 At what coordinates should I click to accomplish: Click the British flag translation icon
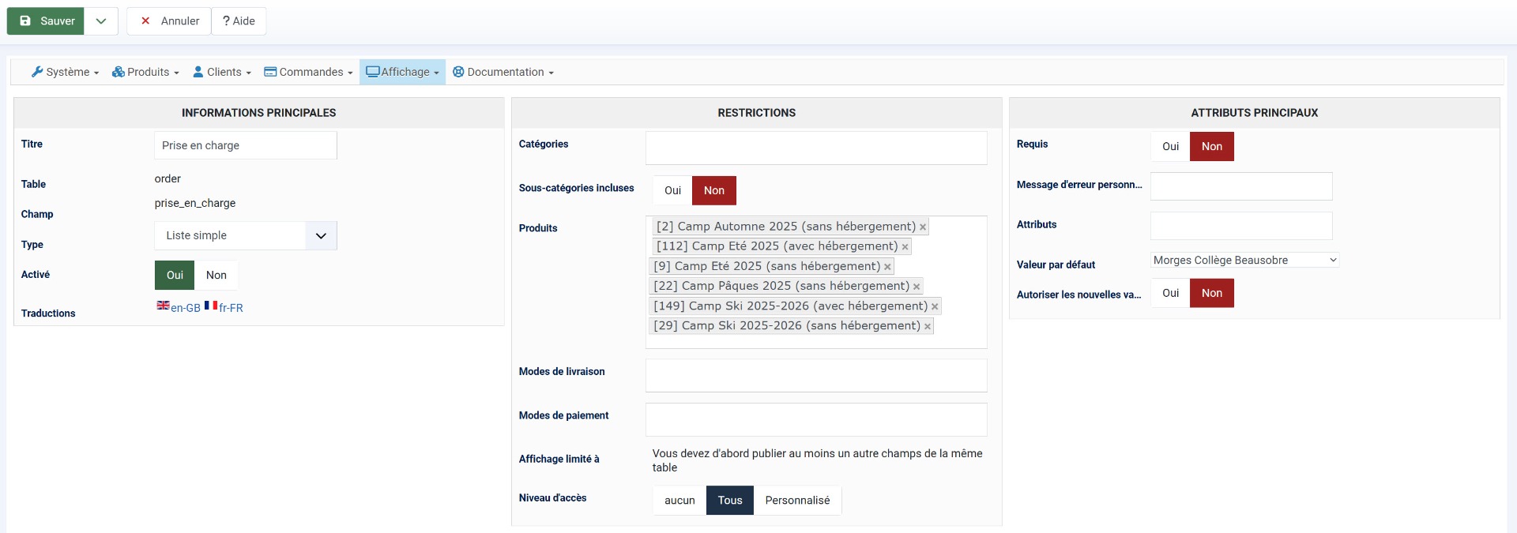pos(163,306)
